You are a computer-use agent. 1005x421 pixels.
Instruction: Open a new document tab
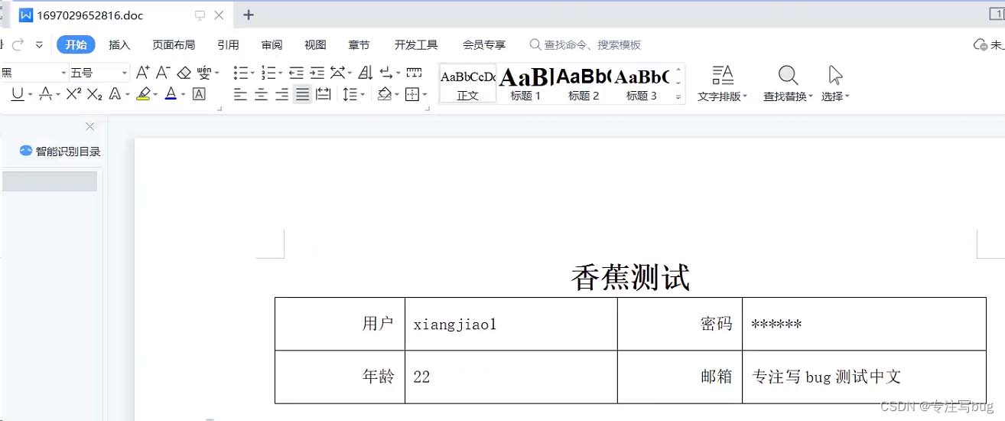pos(249,15)
